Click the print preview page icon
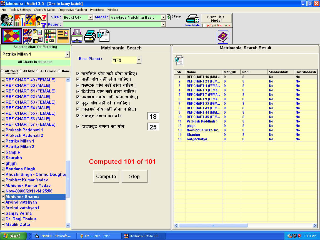Screen dimensions: 320x240 tap(77, 36)
